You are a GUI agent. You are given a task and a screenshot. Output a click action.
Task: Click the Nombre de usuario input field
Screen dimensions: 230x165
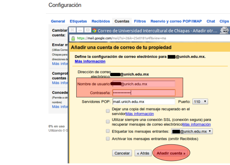point(144,84)
